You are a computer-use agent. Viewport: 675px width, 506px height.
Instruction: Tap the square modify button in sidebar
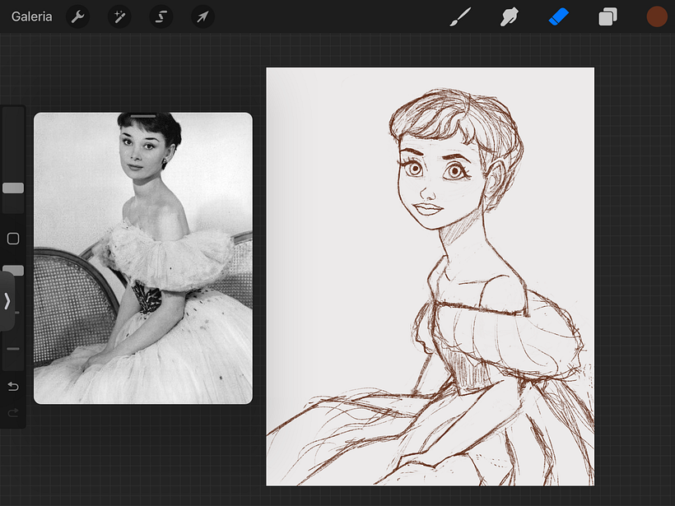pos(13,239)
